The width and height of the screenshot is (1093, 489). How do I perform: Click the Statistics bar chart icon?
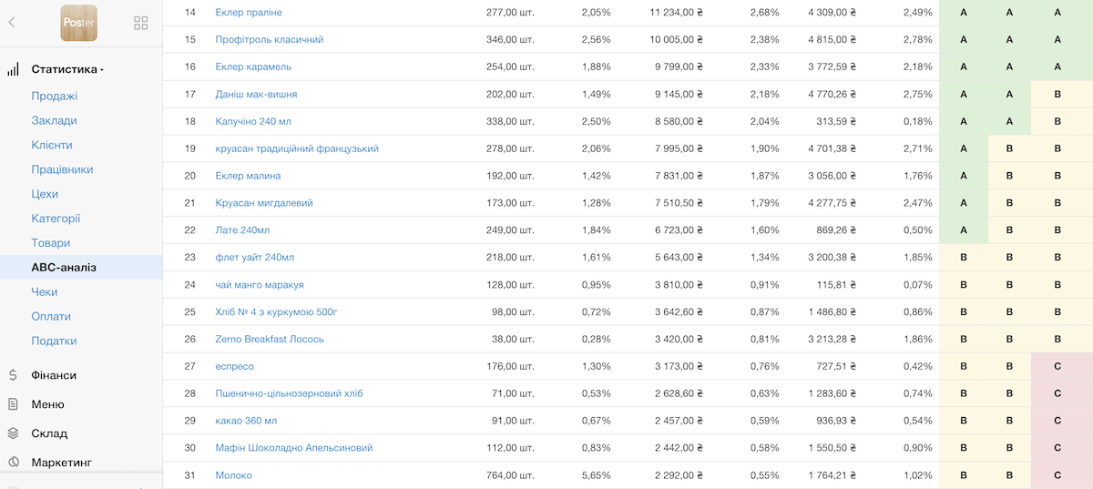coord(13,69)
